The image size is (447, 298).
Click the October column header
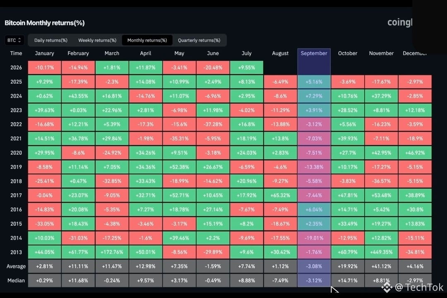pyautogui.click(x=348, y=53)
